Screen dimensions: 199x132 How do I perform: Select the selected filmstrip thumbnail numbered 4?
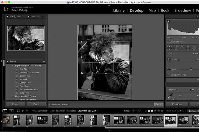coord(170,120)
